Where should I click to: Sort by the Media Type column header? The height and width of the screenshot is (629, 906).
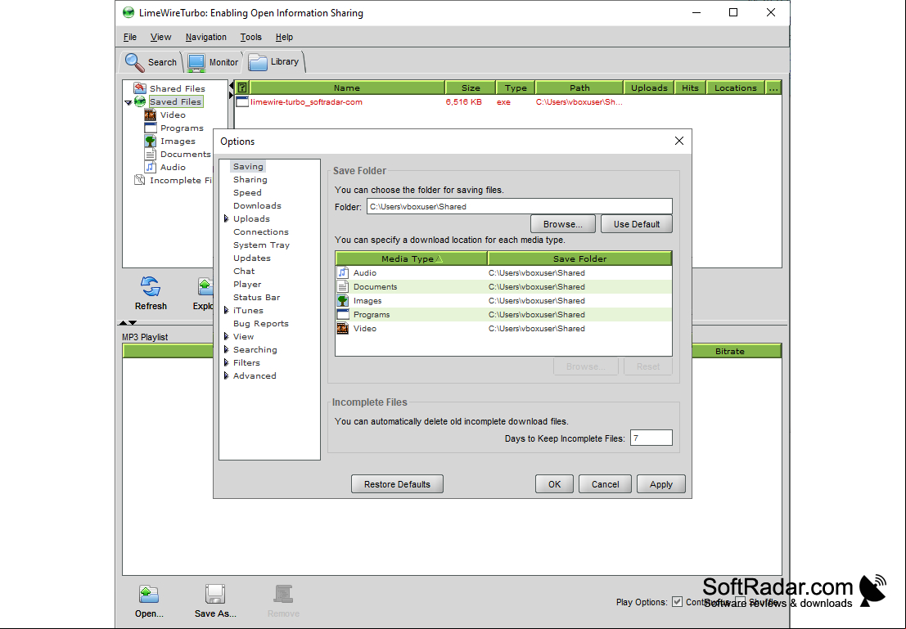coord(412,258)
